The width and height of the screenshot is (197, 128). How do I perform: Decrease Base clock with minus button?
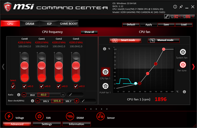tap(37, 101)
